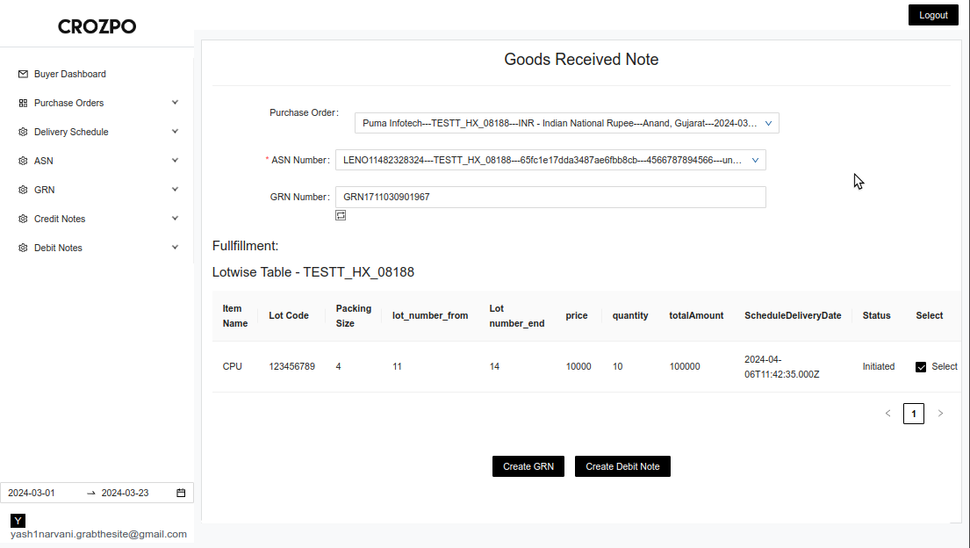
Task: Open the calendar icon in date range
Action: pyautogui.click(x=181, y=494)
